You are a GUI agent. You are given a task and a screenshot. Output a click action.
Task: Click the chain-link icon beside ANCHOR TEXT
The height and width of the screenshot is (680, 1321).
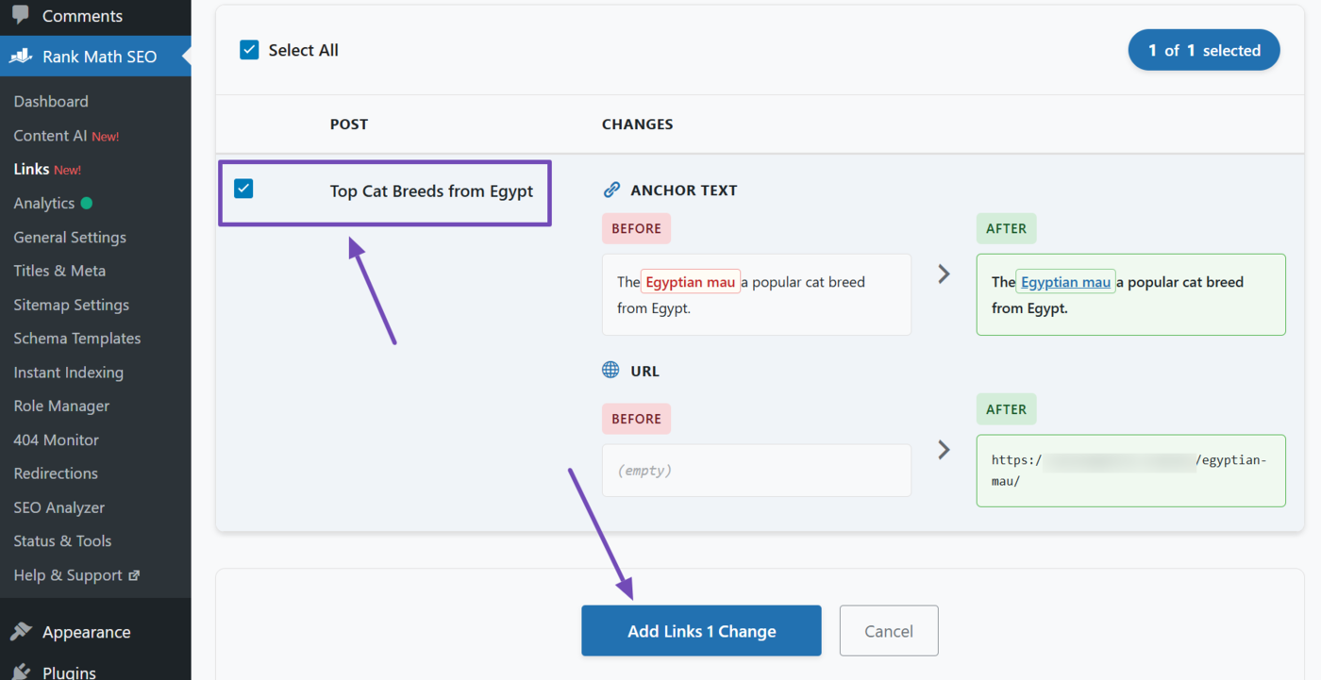[611, 189]
